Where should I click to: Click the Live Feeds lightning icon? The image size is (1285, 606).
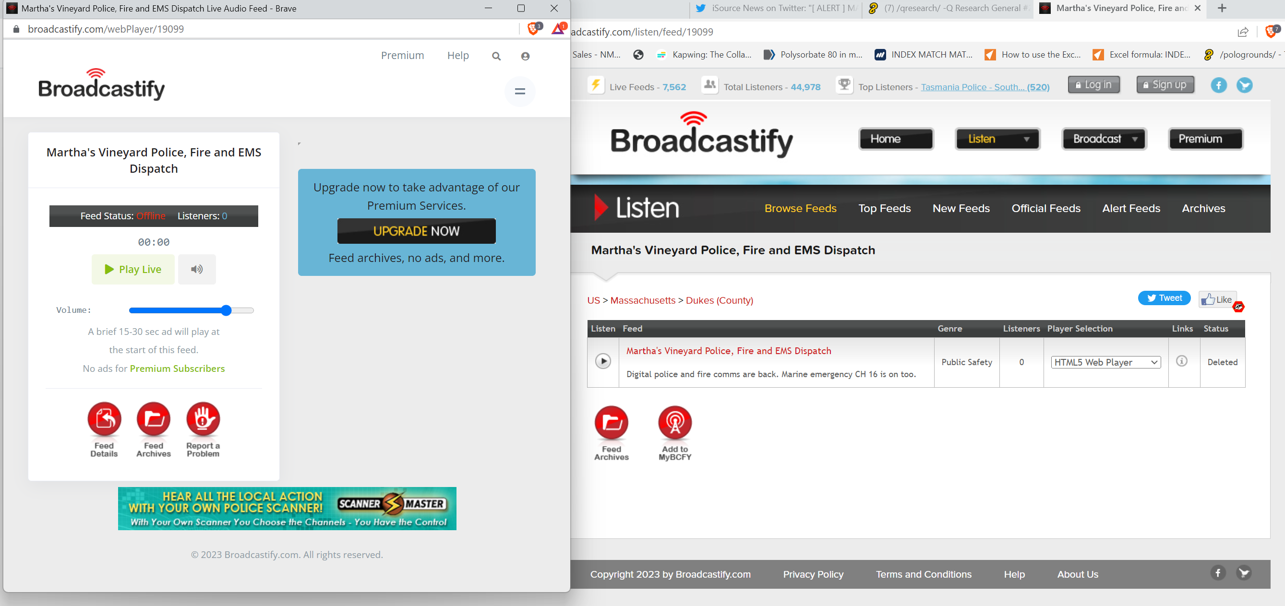(x=596, y=85)
